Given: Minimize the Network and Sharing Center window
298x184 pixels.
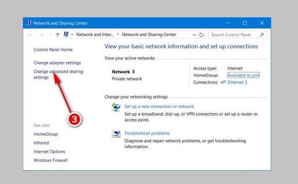Looking at the screenshot, I should [x=228, y=23].
